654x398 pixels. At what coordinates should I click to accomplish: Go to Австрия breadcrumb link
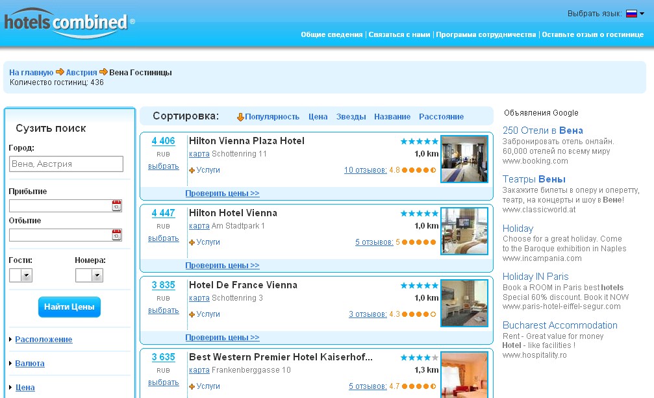(x=81, y=73)
